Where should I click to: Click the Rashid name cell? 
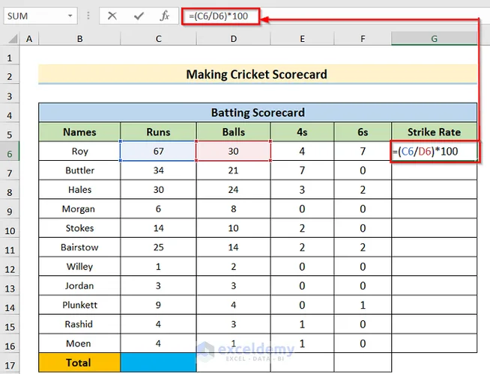(79, 325)
